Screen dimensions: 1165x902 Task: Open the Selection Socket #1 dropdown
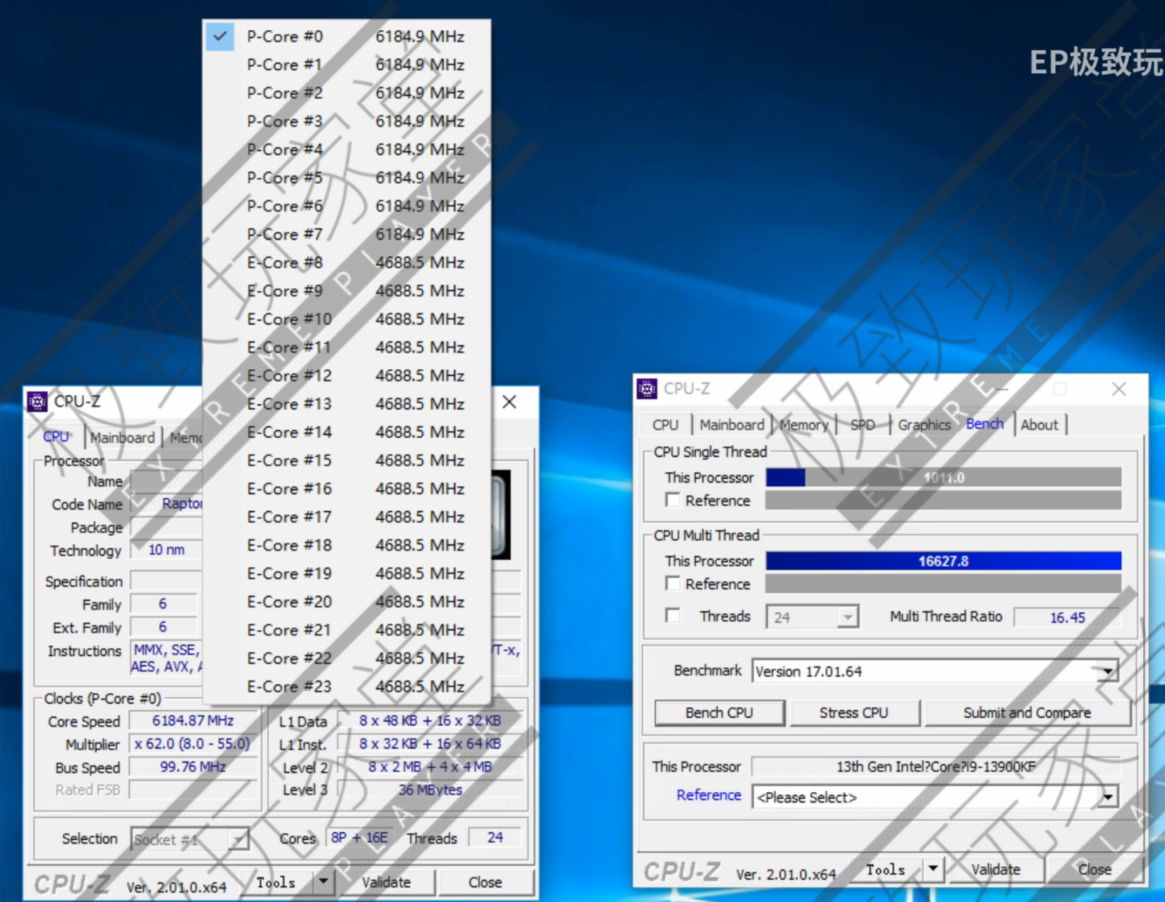click(x=238, y=839)
